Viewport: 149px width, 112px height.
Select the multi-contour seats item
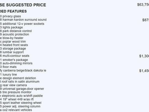(15, 56)
